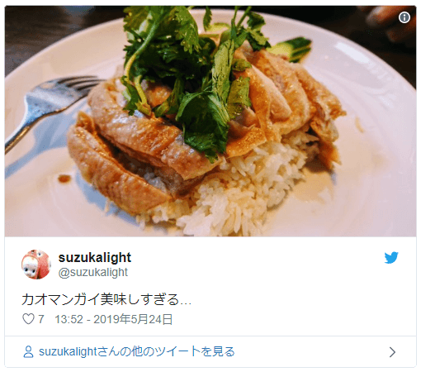The height and width of the screenshot is (372, 421).
Task: Open suzukalight's profile avatar
Action: [36, 265]
